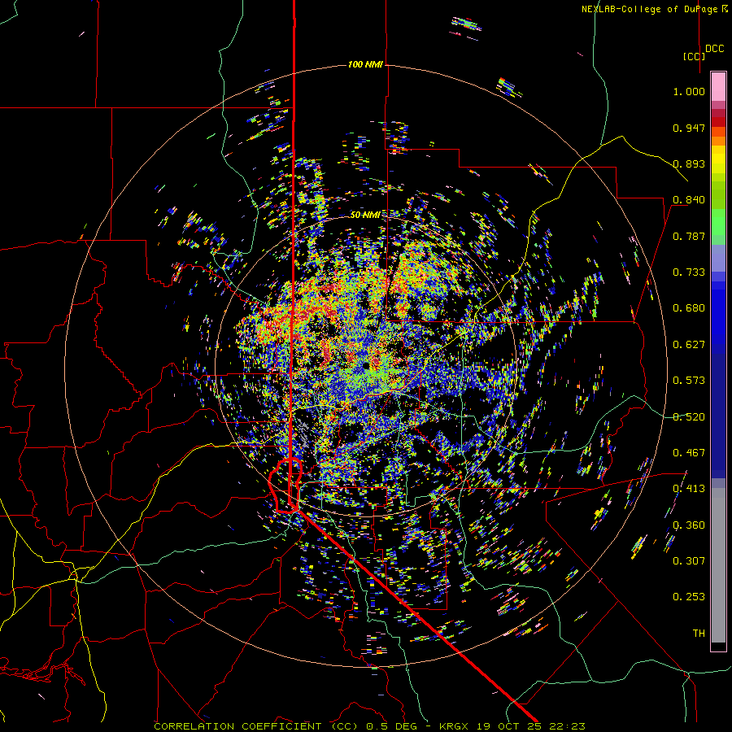
Task: Select the 0.787 color scale value
Action: coord(689,236)
